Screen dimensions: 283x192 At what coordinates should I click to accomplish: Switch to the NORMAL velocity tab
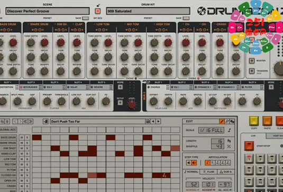tap(191, 172)
